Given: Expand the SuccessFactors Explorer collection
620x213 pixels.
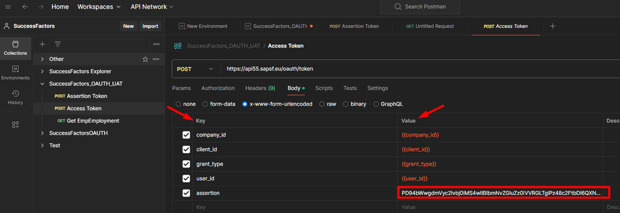Looking at the screenshot, I should pos(42,71).
